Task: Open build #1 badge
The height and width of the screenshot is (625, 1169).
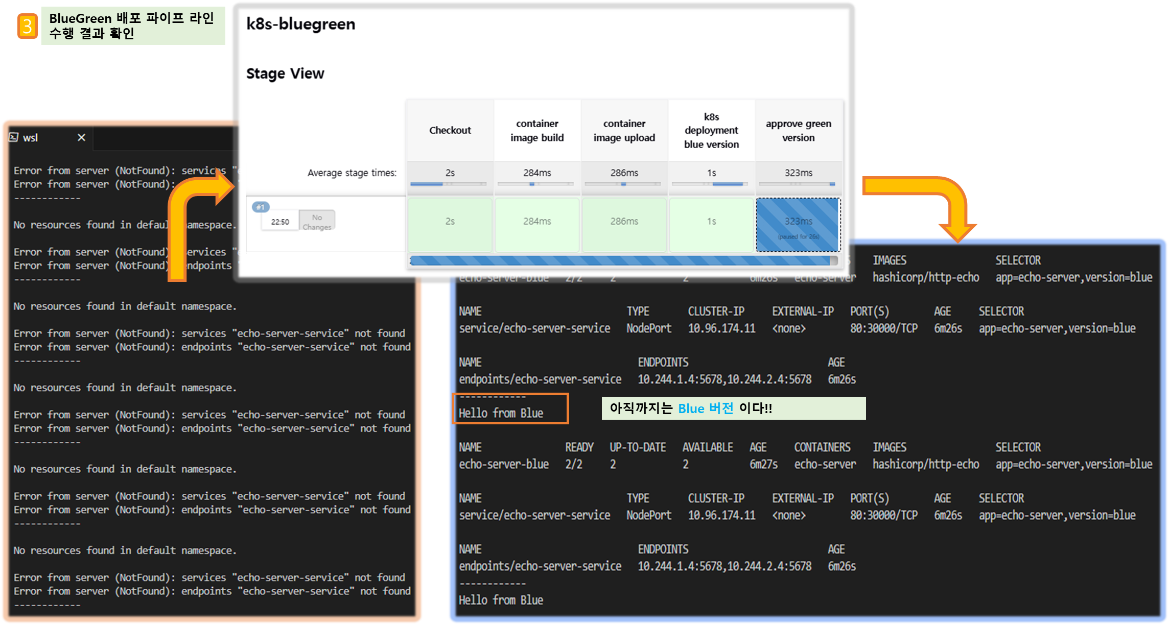Action: pos(261,207)
